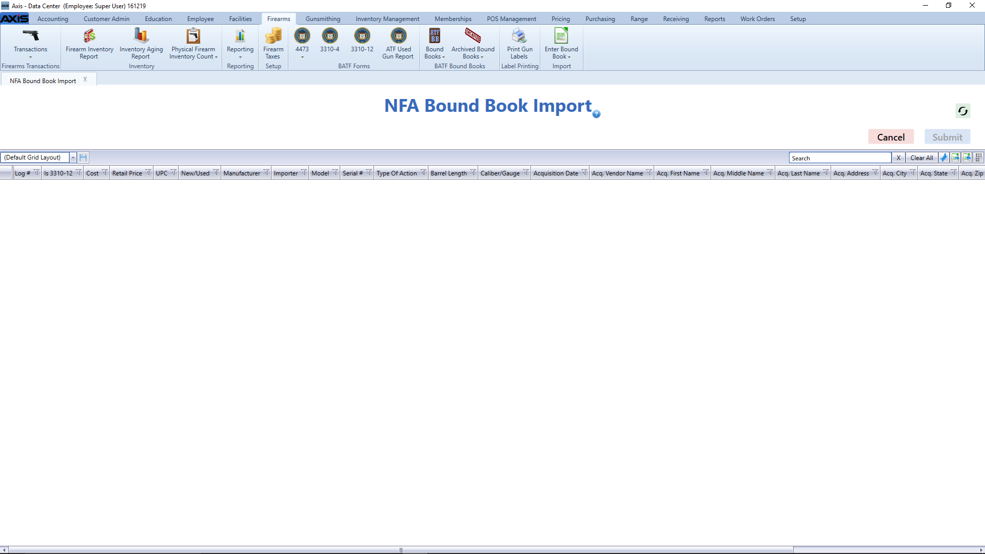Click the help question mark icon
This screenshot has height=554, width=985.
tap(596, 114)
